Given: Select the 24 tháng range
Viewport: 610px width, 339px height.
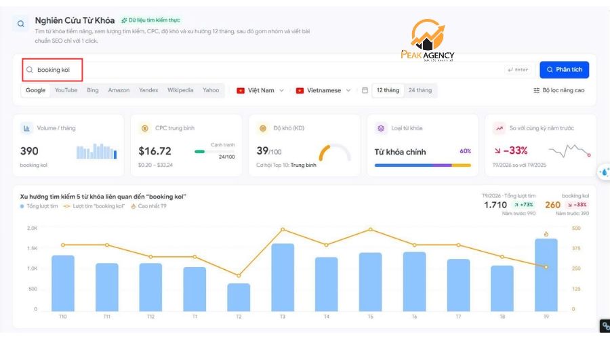Looking at the screenshot, I should tap(420, 90).
